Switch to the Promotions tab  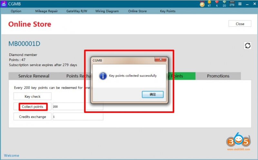coord(218,76)
